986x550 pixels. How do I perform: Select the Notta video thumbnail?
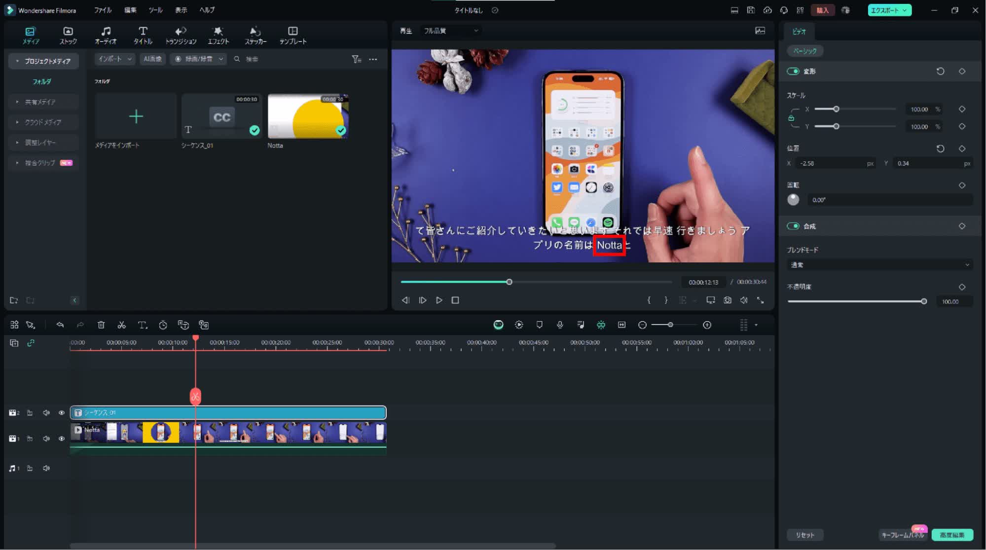pos(308,116)
